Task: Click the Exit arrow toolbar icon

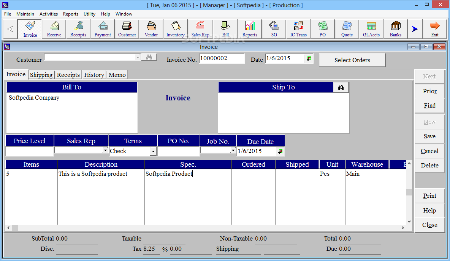Action: coord(434,29)
